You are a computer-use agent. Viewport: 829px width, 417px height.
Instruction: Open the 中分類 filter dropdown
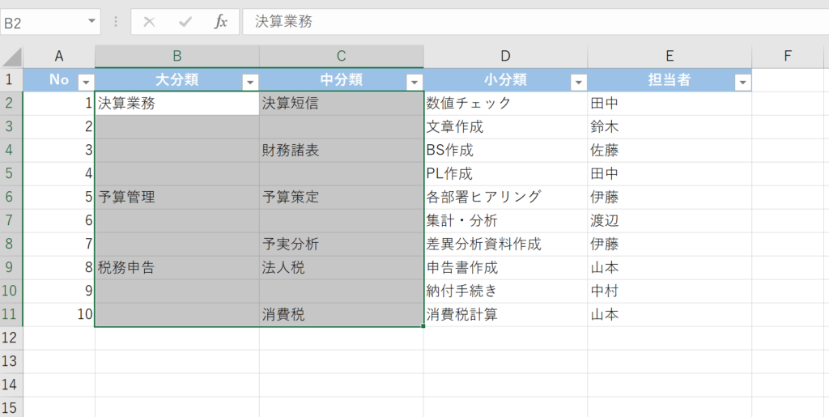(x=414, y=82)
